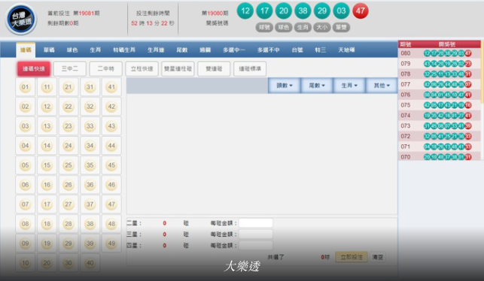Open the 天地碰 tab
484x281 pixels.
[x=346, y=50]
